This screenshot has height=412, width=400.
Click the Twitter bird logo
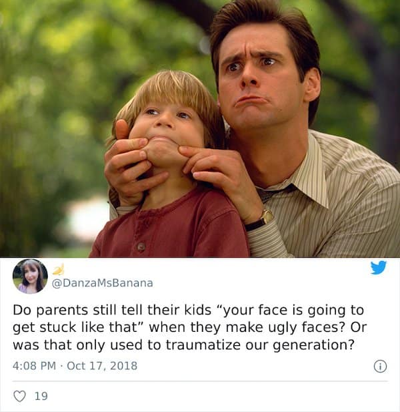379,268
